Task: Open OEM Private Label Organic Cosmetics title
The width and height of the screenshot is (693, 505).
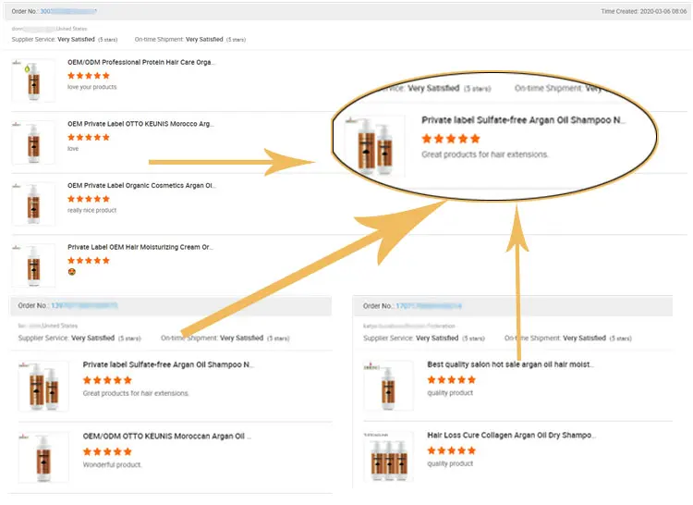Action: coord(140,186)
